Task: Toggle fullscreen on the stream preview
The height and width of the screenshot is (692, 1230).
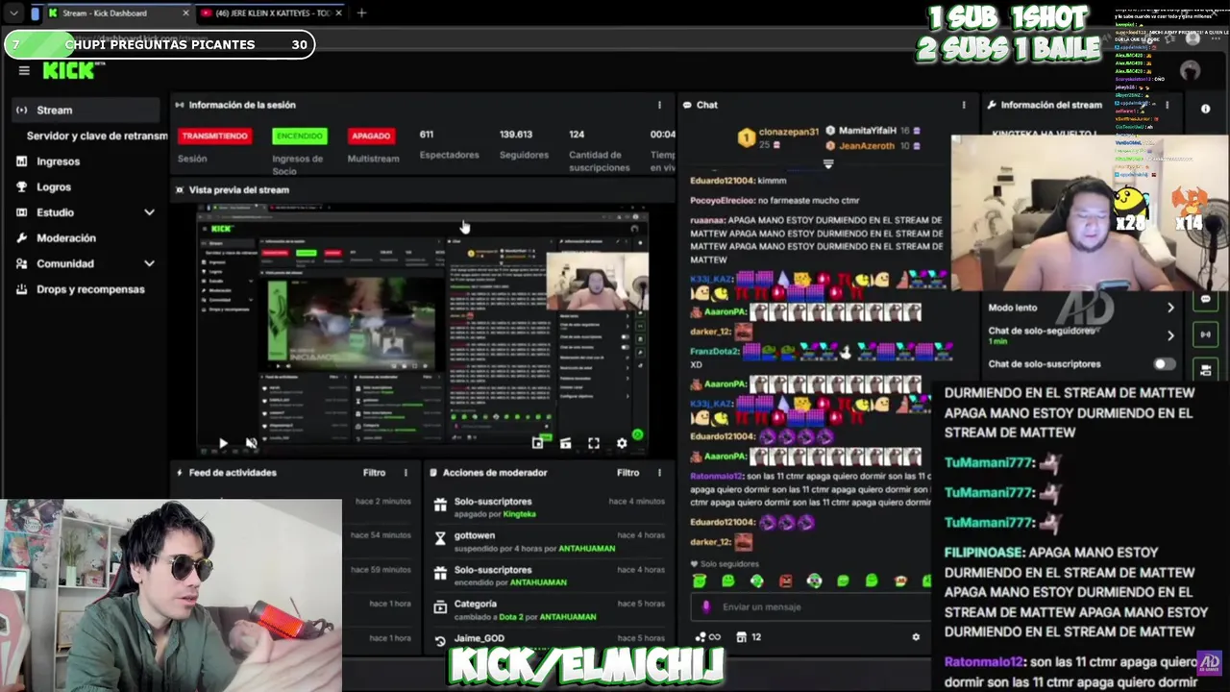Action: coord(594,443)
